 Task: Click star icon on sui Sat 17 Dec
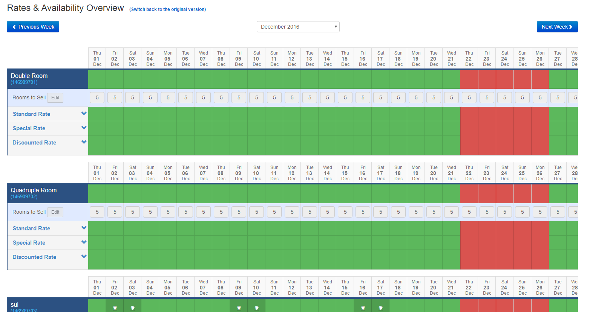381,308
